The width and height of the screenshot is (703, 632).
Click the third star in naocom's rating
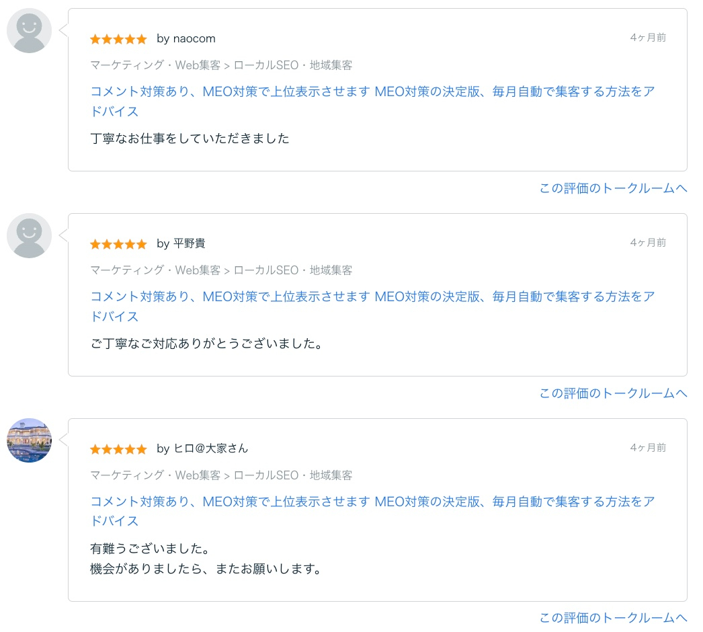pyautogui.click(x=118, y=39)
